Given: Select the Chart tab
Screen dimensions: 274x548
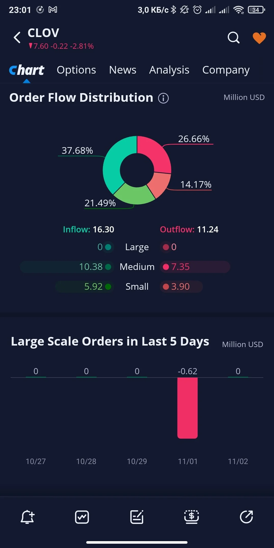Looking at the screenshot, I should click(x=27, y=70).
